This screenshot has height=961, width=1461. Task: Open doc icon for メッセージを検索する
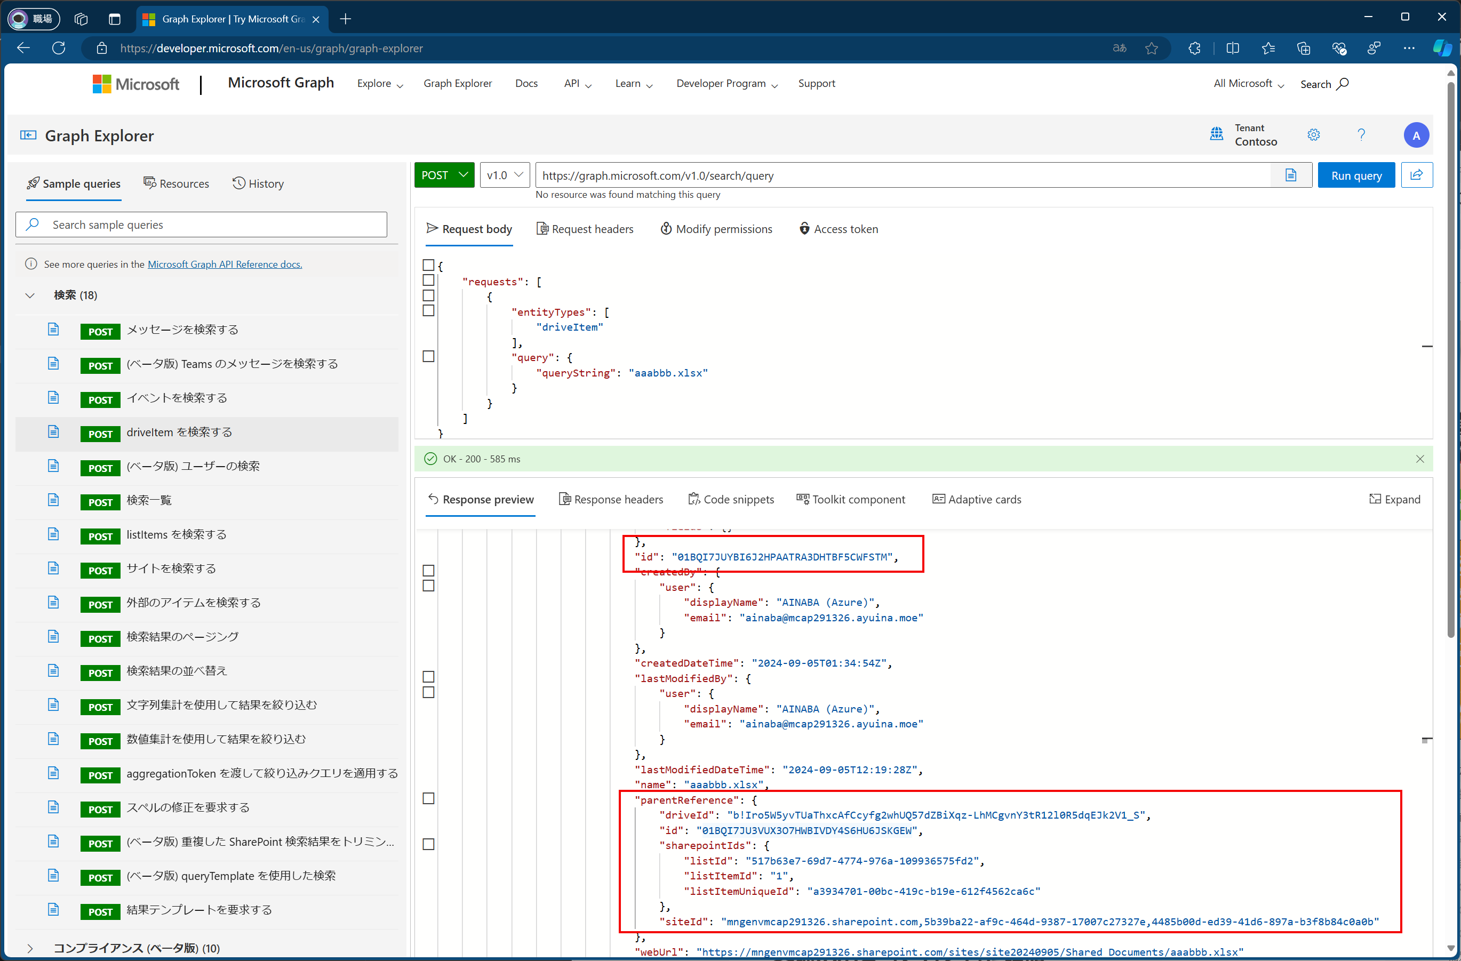pos(53,330)
